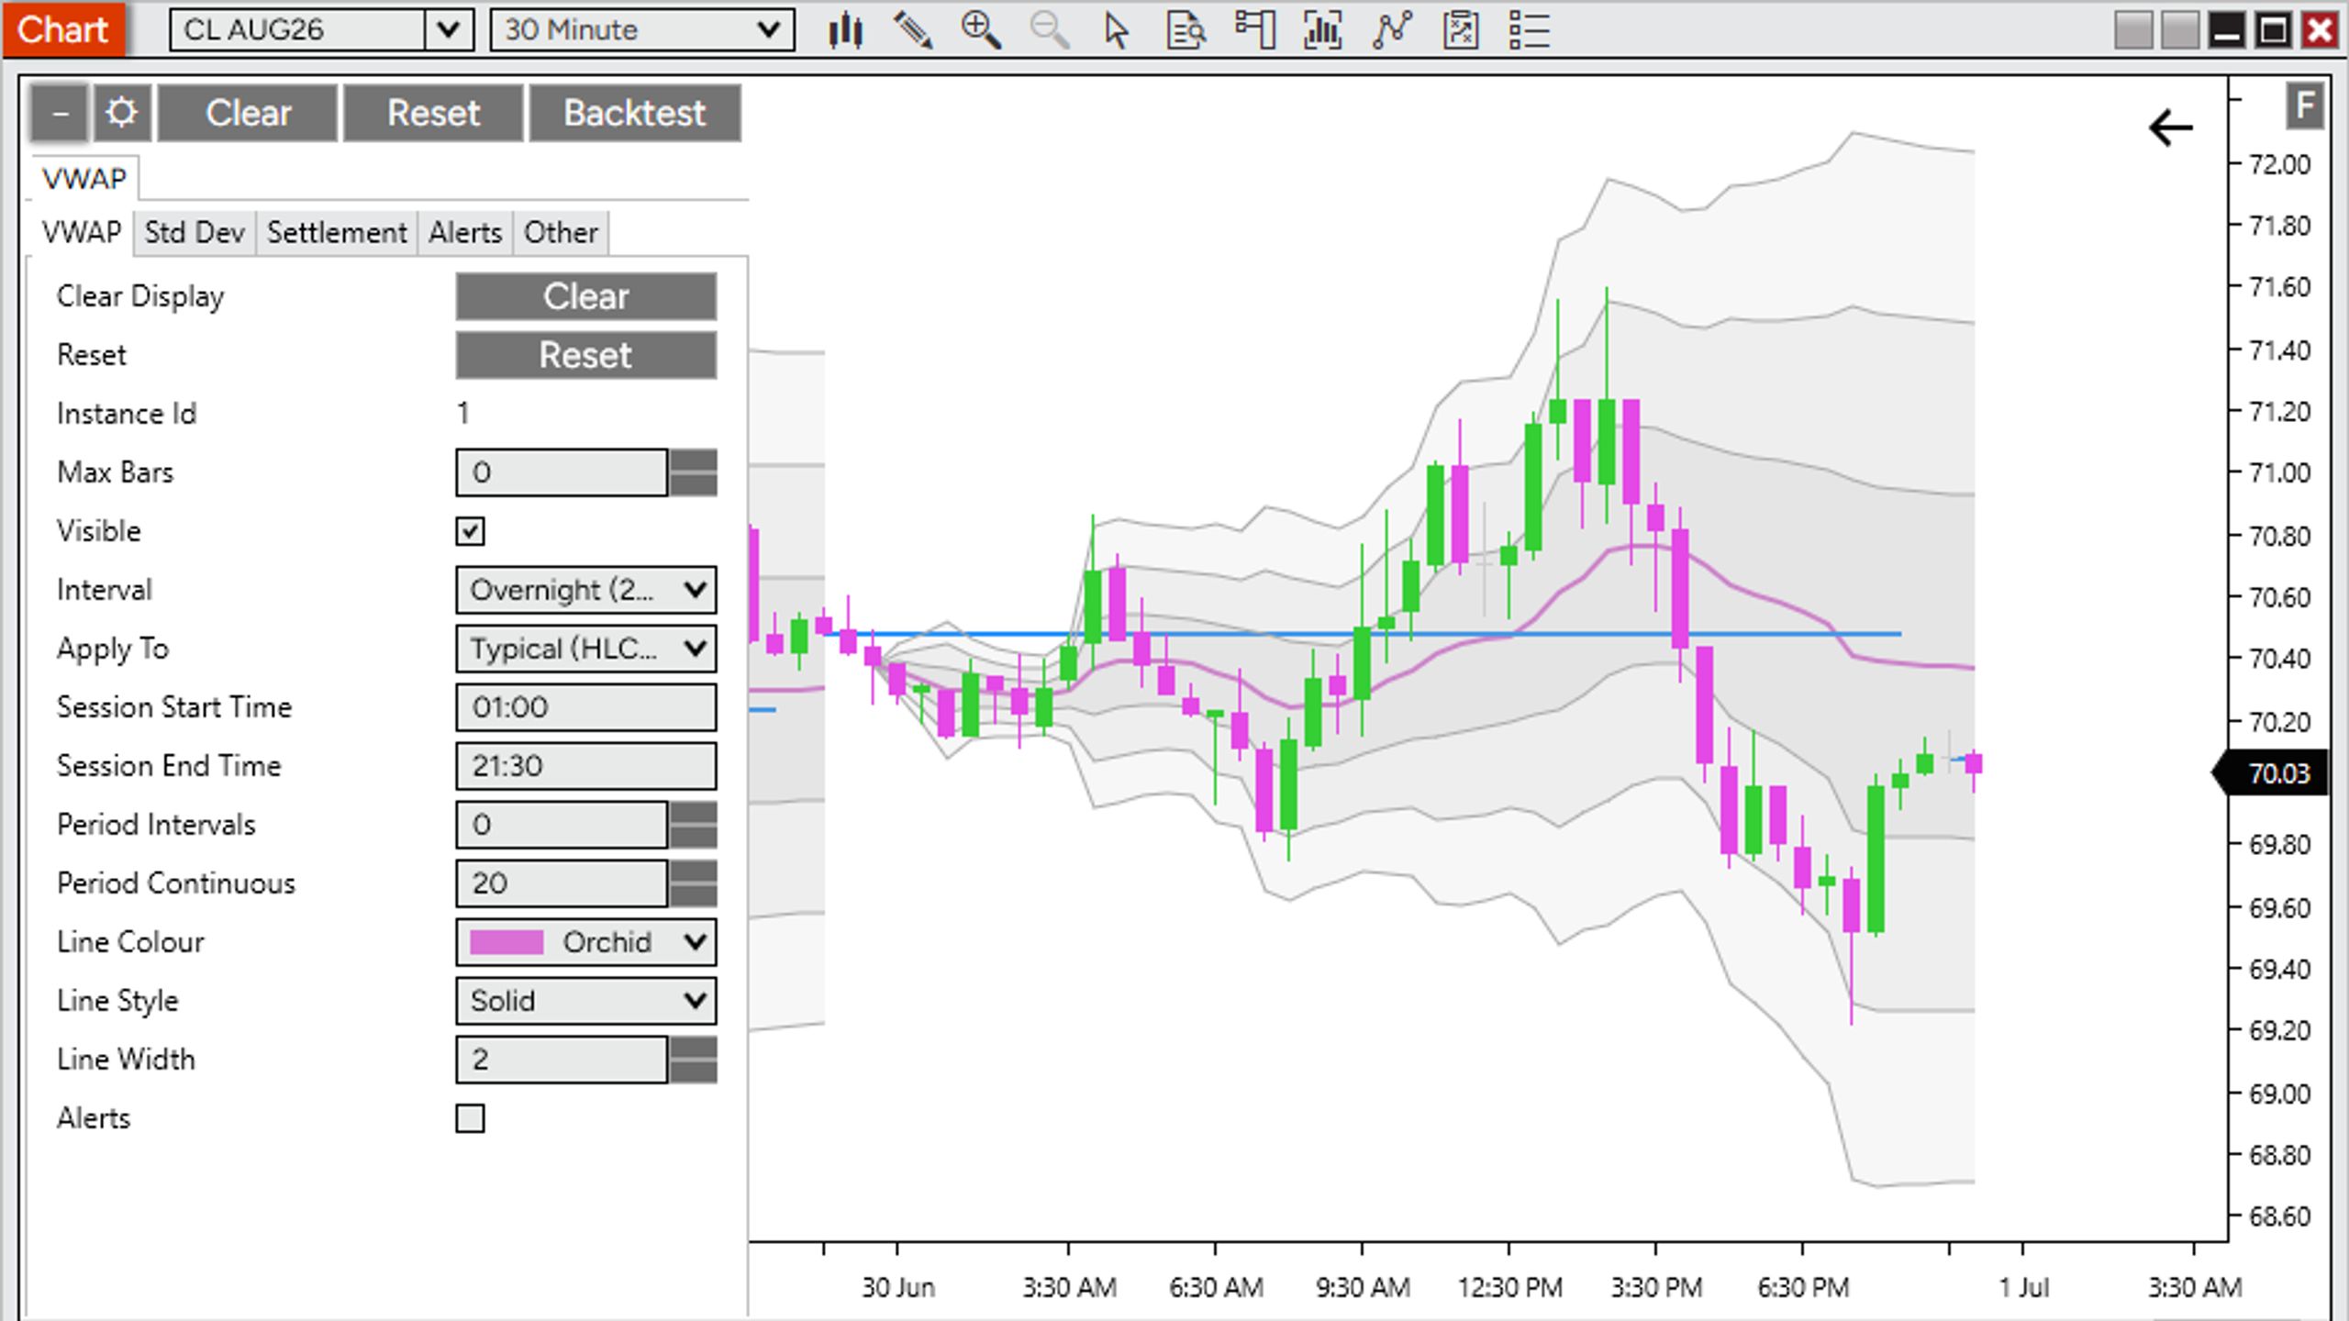Select the arrow pointer tool
Screen dimensions: 2349x1321
point(1117,30)
